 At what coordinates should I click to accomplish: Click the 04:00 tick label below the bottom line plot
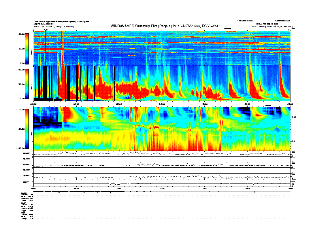76,188
